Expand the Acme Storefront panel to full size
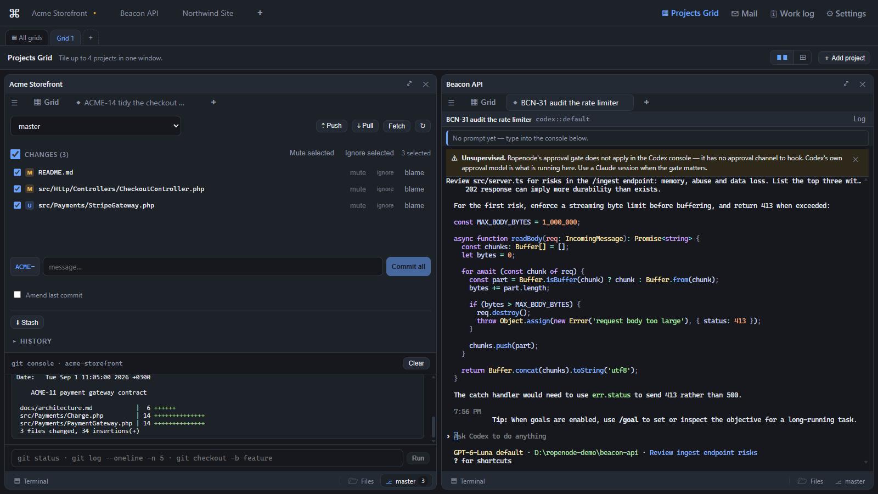Image resolution: width=878 pixels, height=494 pixels. (x=409, y=84)
